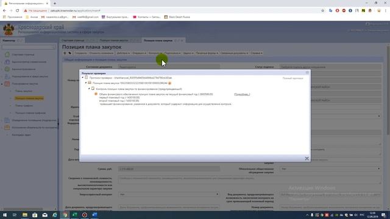Select the Навигатор panel tab

coord(9,40)
